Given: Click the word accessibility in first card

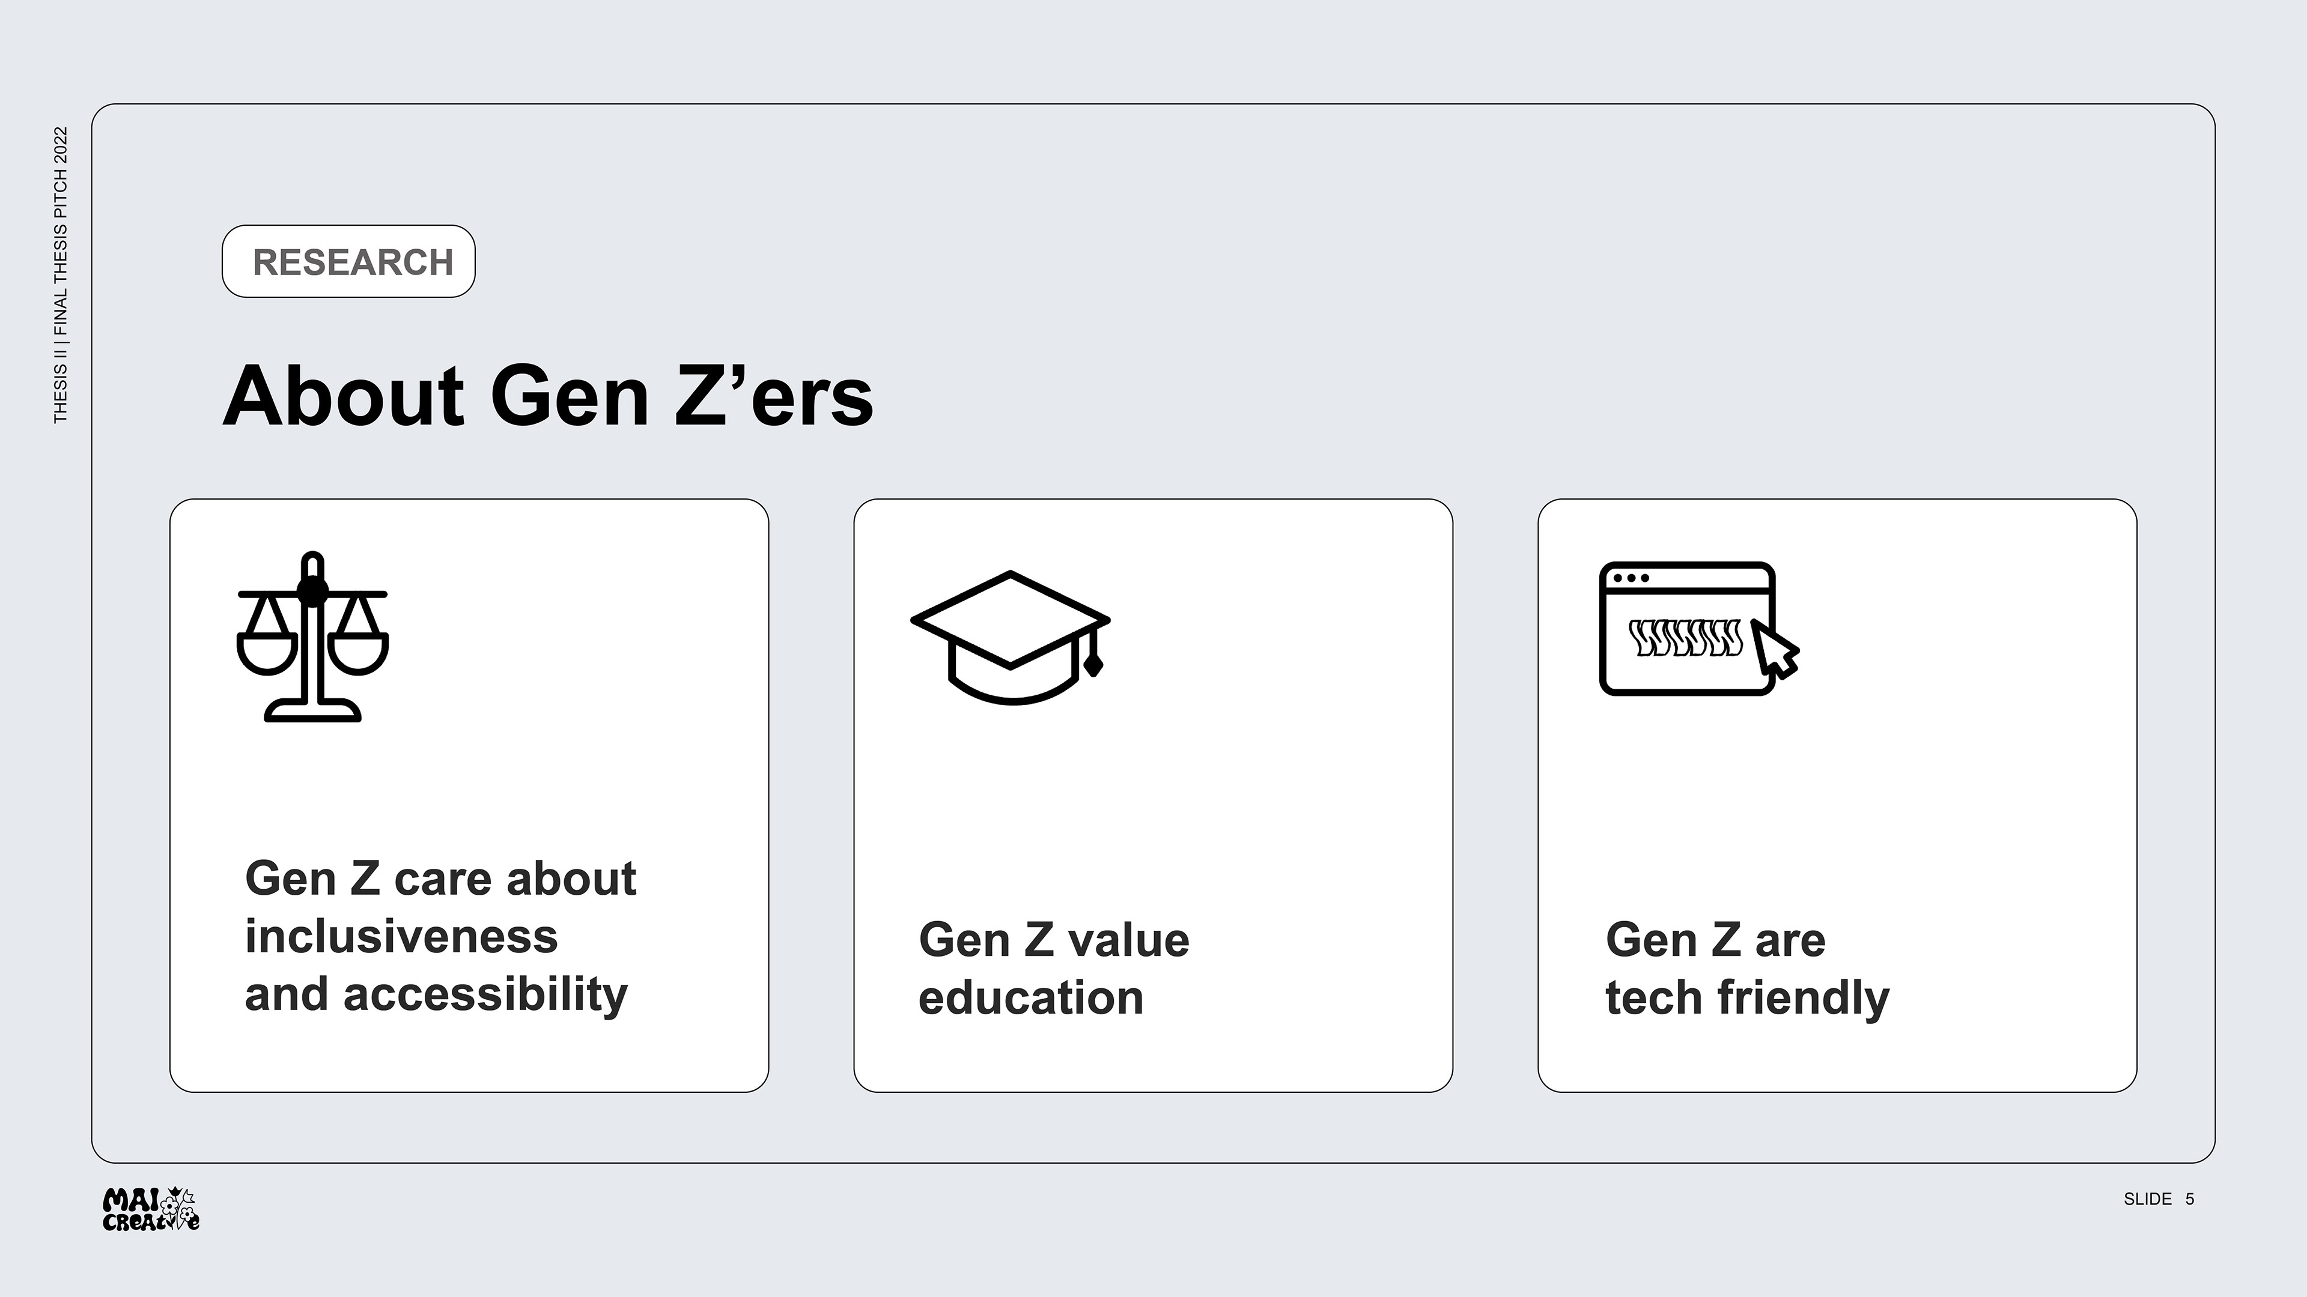Looking at the screenshot, I should click(485, 996).
